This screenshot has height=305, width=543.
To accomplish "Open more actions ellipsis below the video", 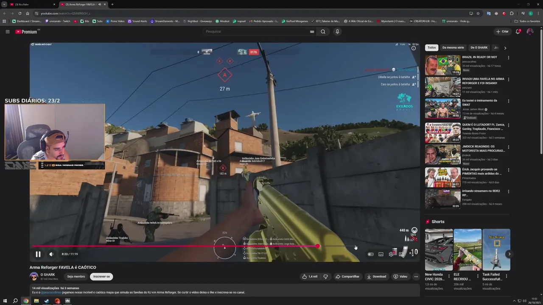I will coord(416,277).
